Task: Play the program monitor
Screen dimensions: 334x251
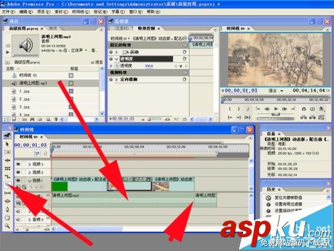Action: tap(276, 109)
